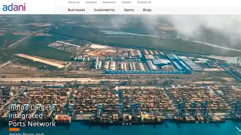Click the India's Largest Integrated Ports Network heading
This screenshot has height=135, width=241.
click(x=32, y=116)
